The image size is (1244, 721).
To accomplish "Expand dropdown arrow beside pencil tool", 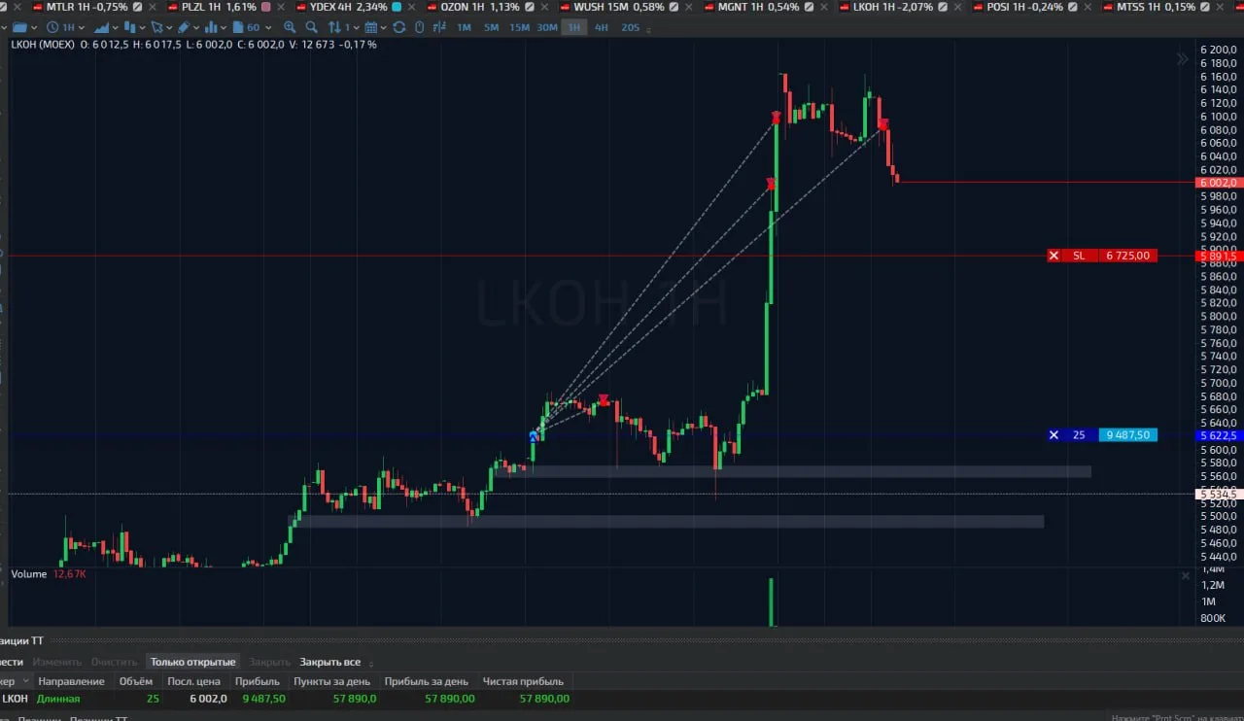I will click(196, 27).
